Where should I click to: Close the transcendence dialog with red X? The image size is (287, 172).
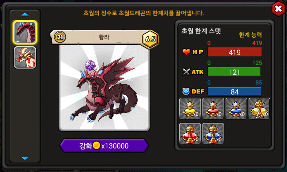[x=278, y=9]
